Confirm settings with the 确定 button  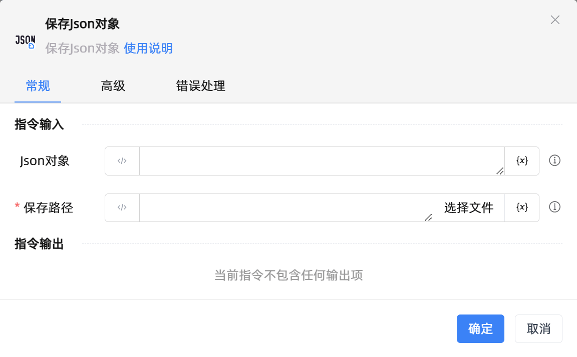pyautogui.click(x=480, y=328)
